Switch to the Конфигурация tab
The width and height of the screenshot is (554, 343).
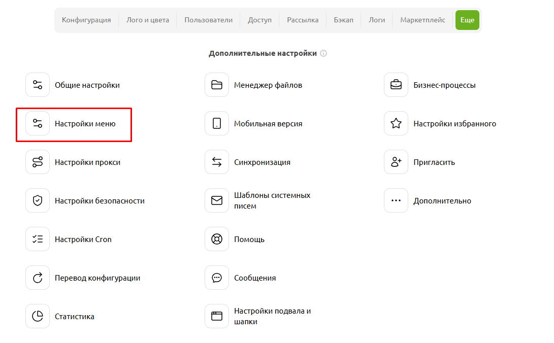pos(86,20)
